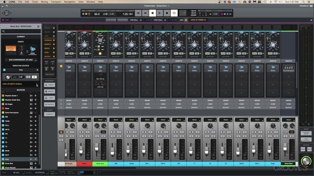Viewport: 314px width, 176px height.
Task: Open the Mixing menu
Action: (x=44, y=2)
